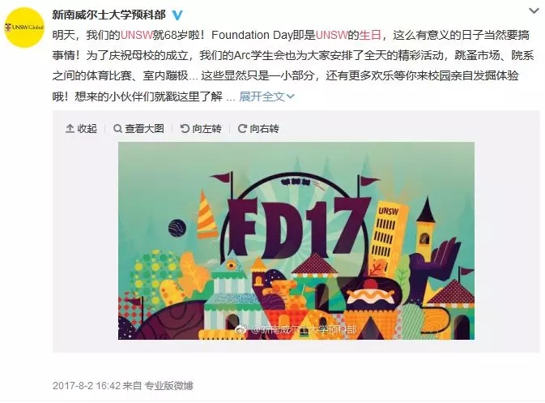The height and width of the screenshot is (403, 545).
Task: Click the post timestamp 2017-8-2 16:42
Action: tap(87, 386)
